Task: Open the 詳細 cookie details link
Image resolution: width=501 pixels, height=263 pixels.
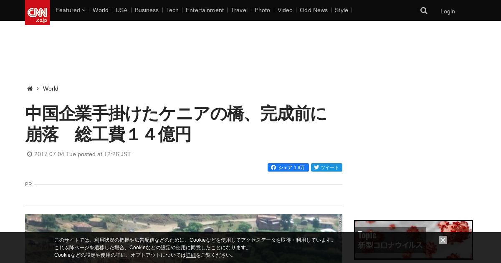Action: click(191, 255)
